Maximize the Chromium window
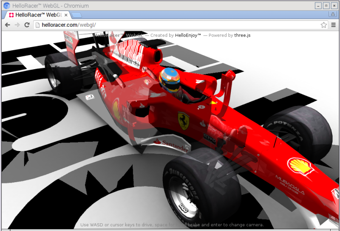This screenshot has height=231, width=340. 326,6
